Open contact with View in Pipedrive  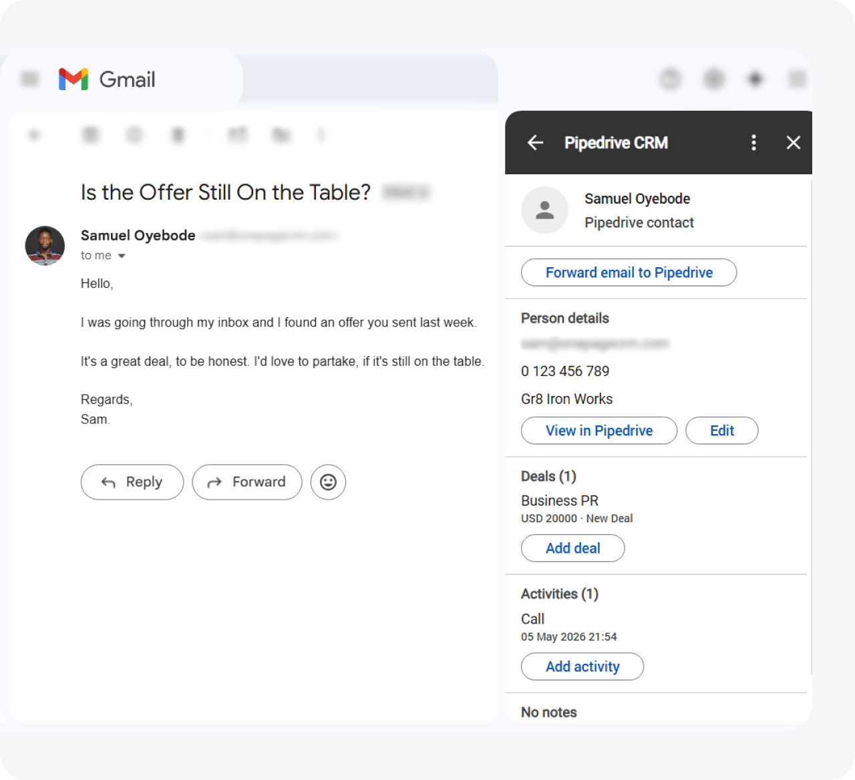tap(599, 431)
